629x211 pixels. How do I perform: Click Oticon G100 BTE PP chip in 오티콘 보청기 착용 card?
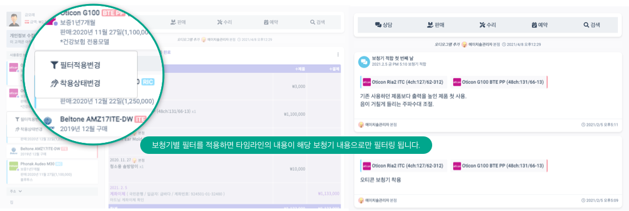click(x=499, y=166)
